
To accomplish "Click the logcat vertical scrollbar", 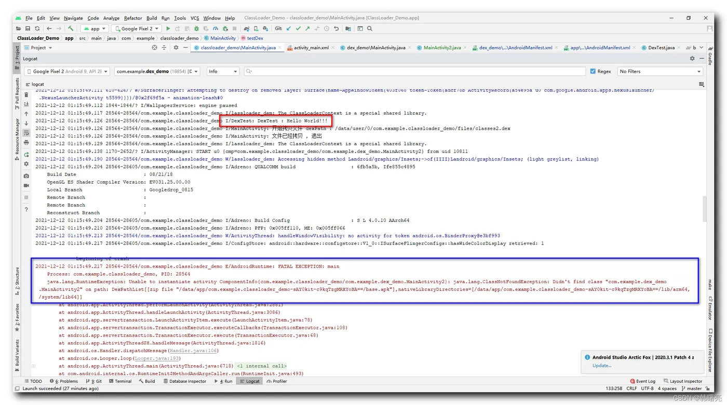I will coord(704,208).
